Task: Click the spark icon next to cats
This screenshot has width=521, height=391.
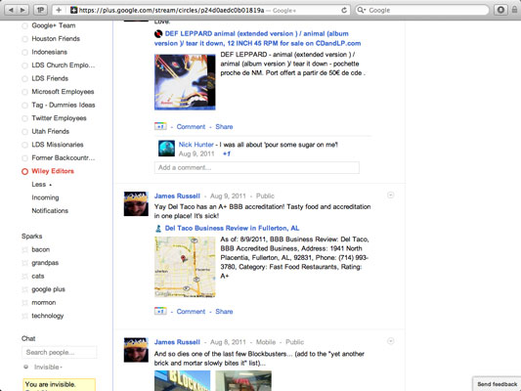Action: point(24,277)
